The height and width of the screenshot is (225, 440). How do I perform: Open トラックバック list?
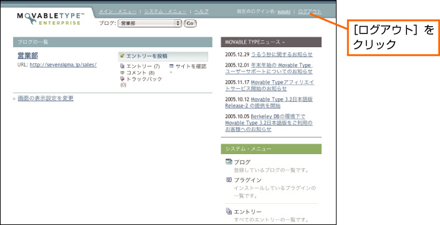(x=144, y=79)
